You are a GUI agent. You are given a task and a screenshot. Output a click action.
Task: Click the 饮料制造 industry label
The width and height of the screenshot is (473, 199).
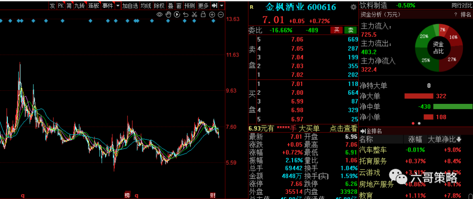point(374,5)
